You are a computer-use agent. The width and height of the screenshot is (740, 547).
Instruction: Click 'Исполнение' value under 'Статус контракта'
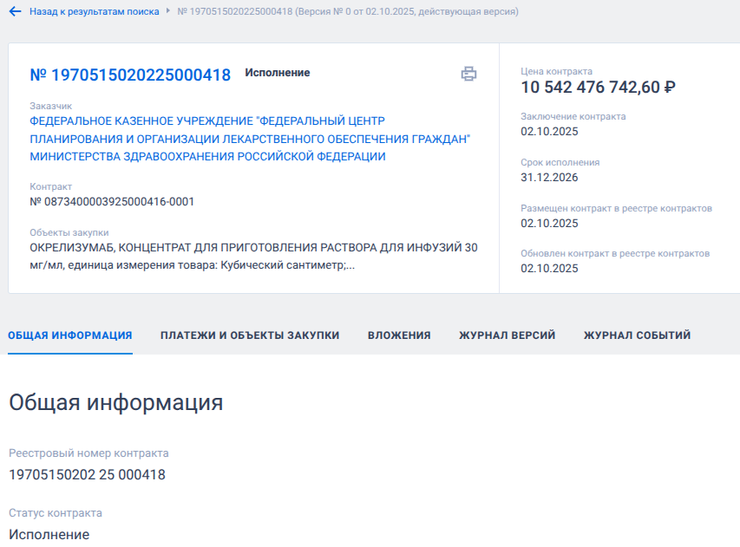point(49,534)
